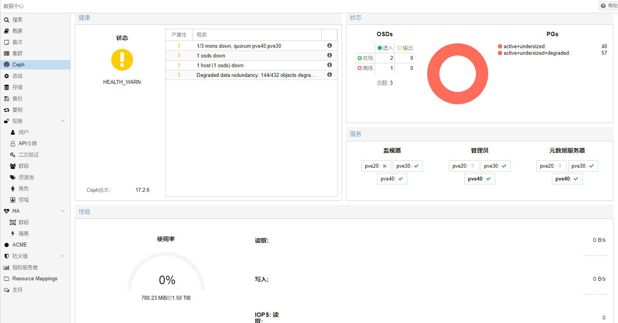Click the Ceph logo icon in sidebar
The width and height of the screenshot is (618, 323).
click(x=7, y=64)
